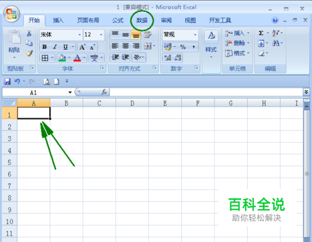Align text to middle of cell
The image size is (312, 242).
pos(125,34)
